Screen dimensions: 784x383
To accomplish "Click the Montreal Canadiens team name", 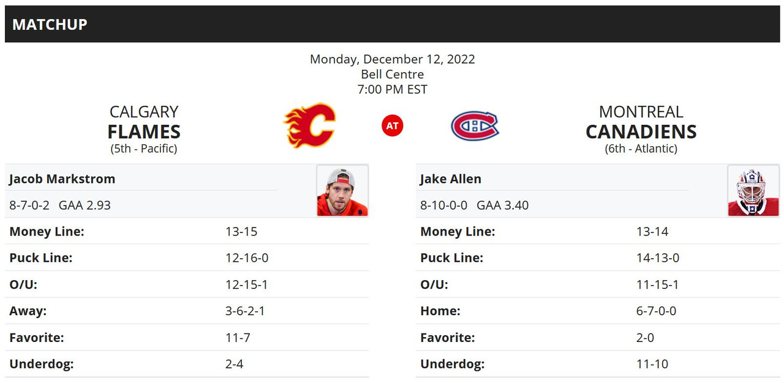I will 641,122.
